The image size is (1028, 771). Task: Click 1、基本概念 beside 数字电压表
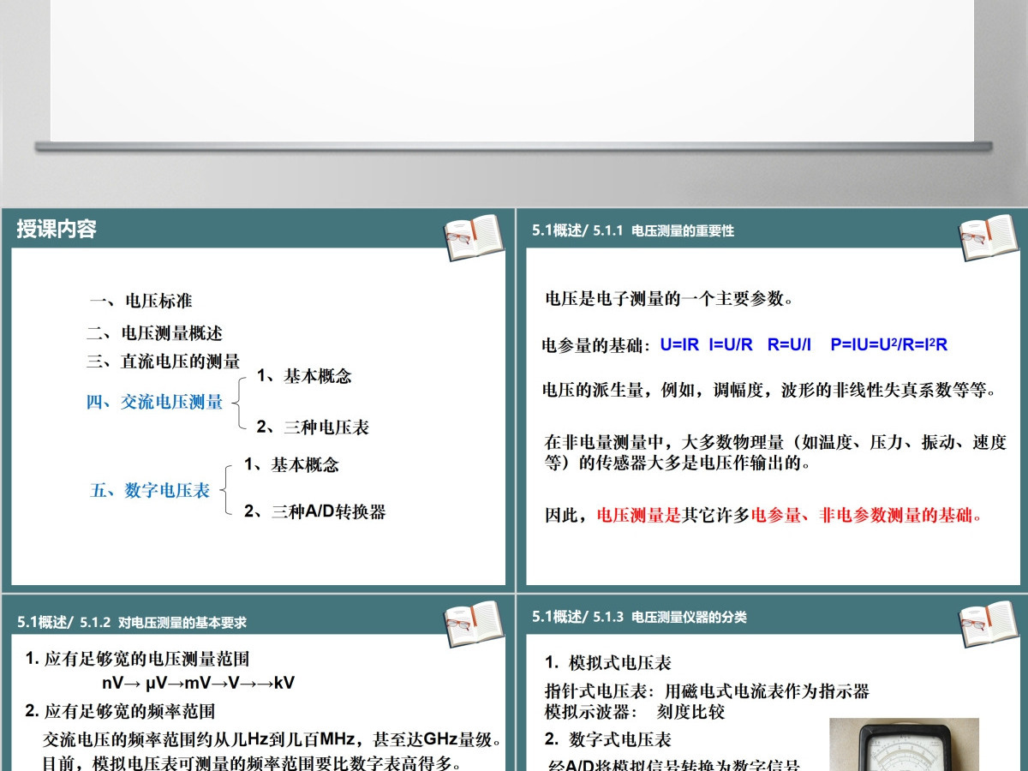pyautogui.click(x=291, y=464)
